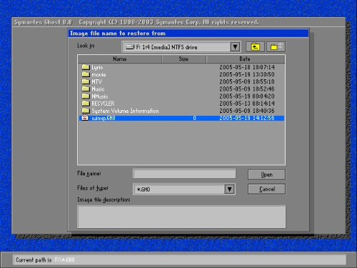The height and width of the screenshot is (268, 357).
Task: Expand the Files of type dropdown arrow
Action: [x=229, y=189]
